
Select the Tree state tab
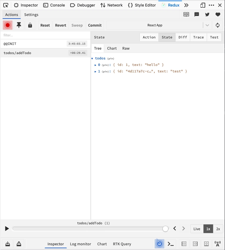tap(98, 48)
